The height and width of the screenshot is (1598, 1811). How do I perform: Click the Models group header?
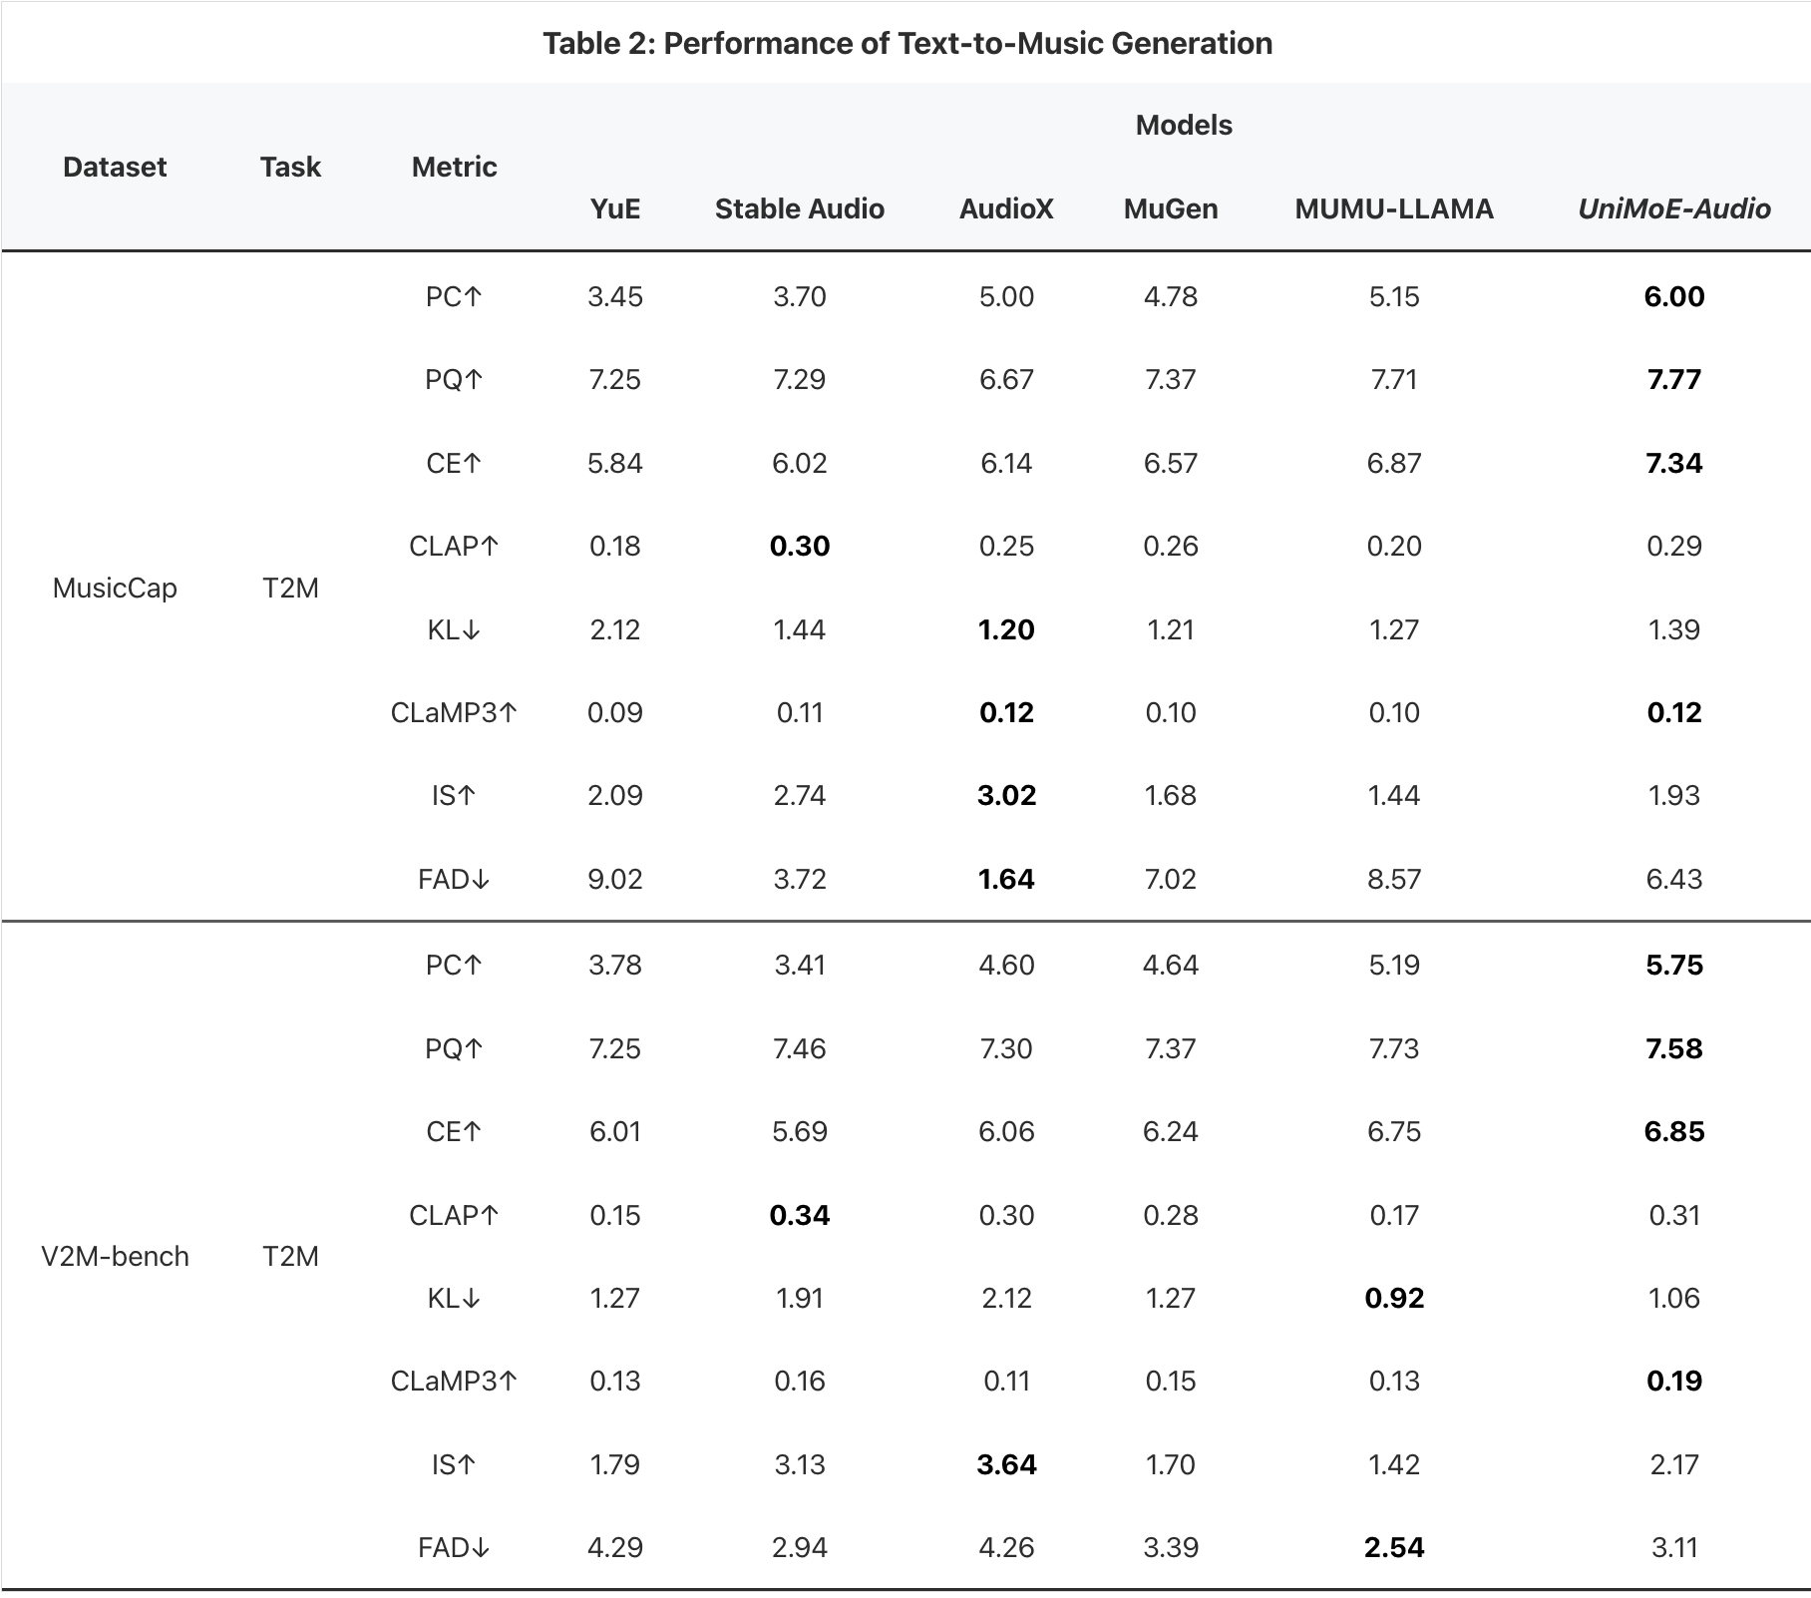pos(1184,125)
